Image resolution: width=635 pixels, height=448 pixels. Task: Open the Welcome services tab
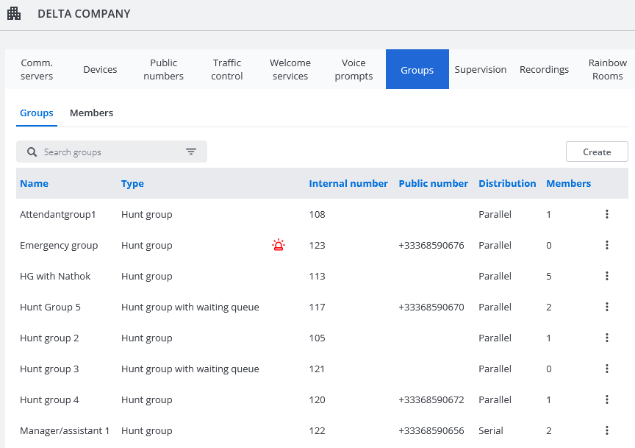290,69
